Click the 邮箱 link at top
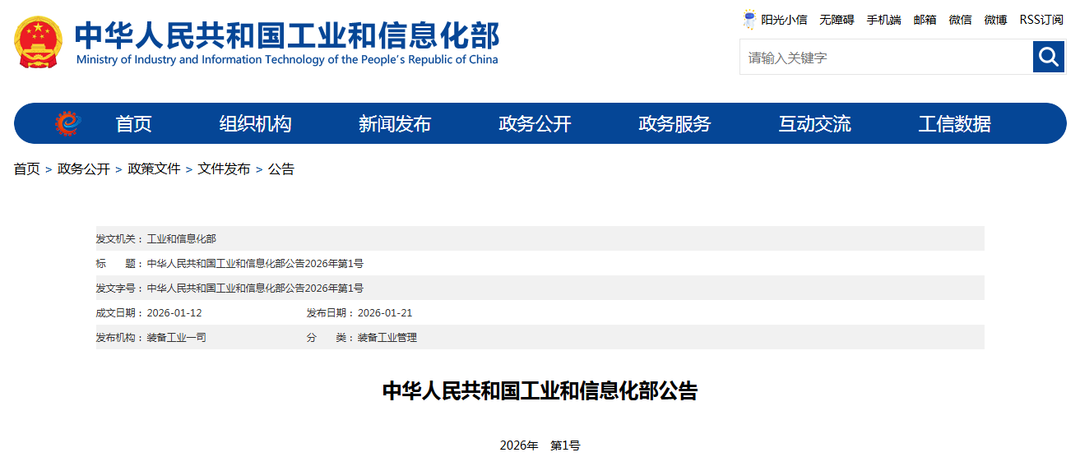 (x=925, y=20)
